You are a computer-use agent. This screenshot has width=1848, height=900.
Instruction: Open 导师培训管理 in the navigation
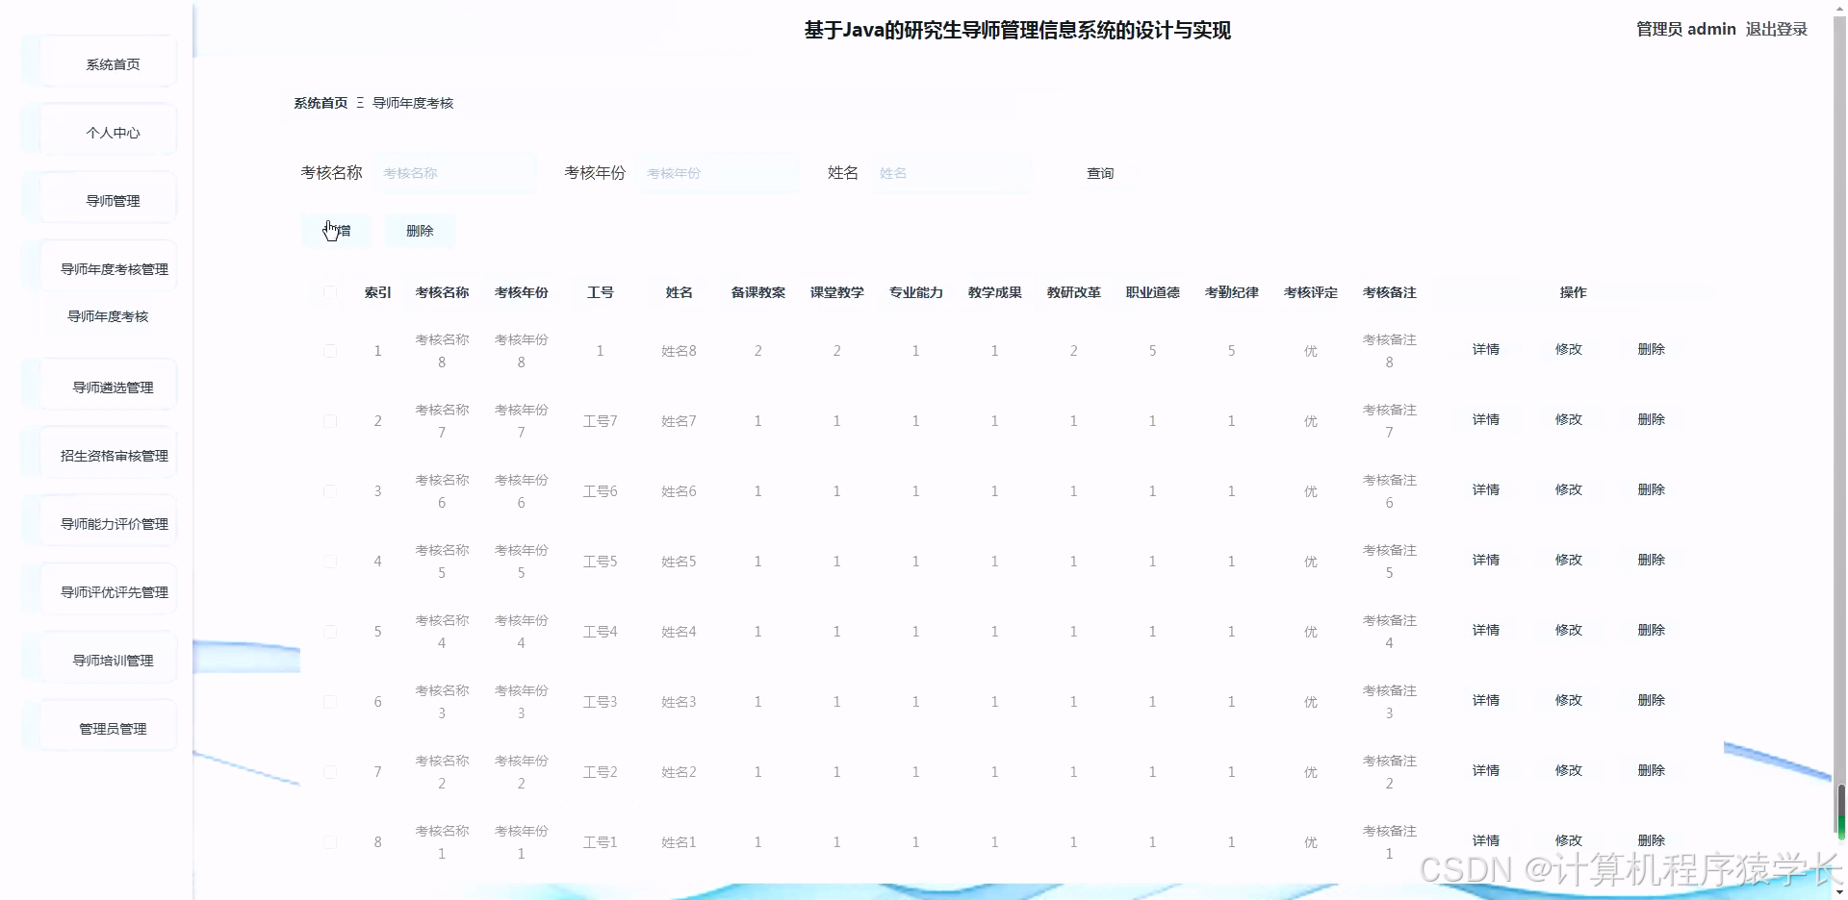[x=113, y=661]
